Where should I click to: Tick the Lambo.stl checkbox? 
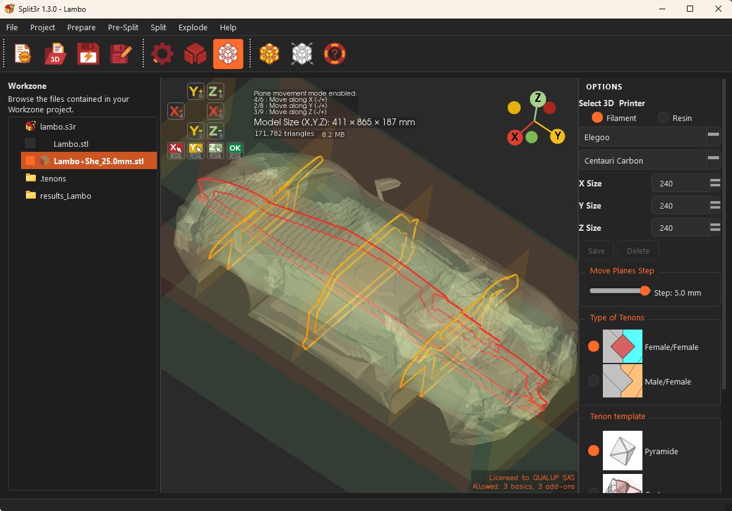point(30,143)
